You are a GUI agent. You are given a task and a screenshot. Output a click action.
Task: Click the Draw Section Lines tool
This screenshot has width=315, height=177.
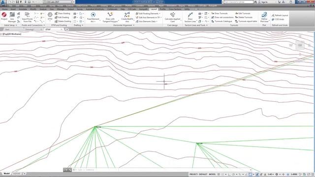coord(190,17)
